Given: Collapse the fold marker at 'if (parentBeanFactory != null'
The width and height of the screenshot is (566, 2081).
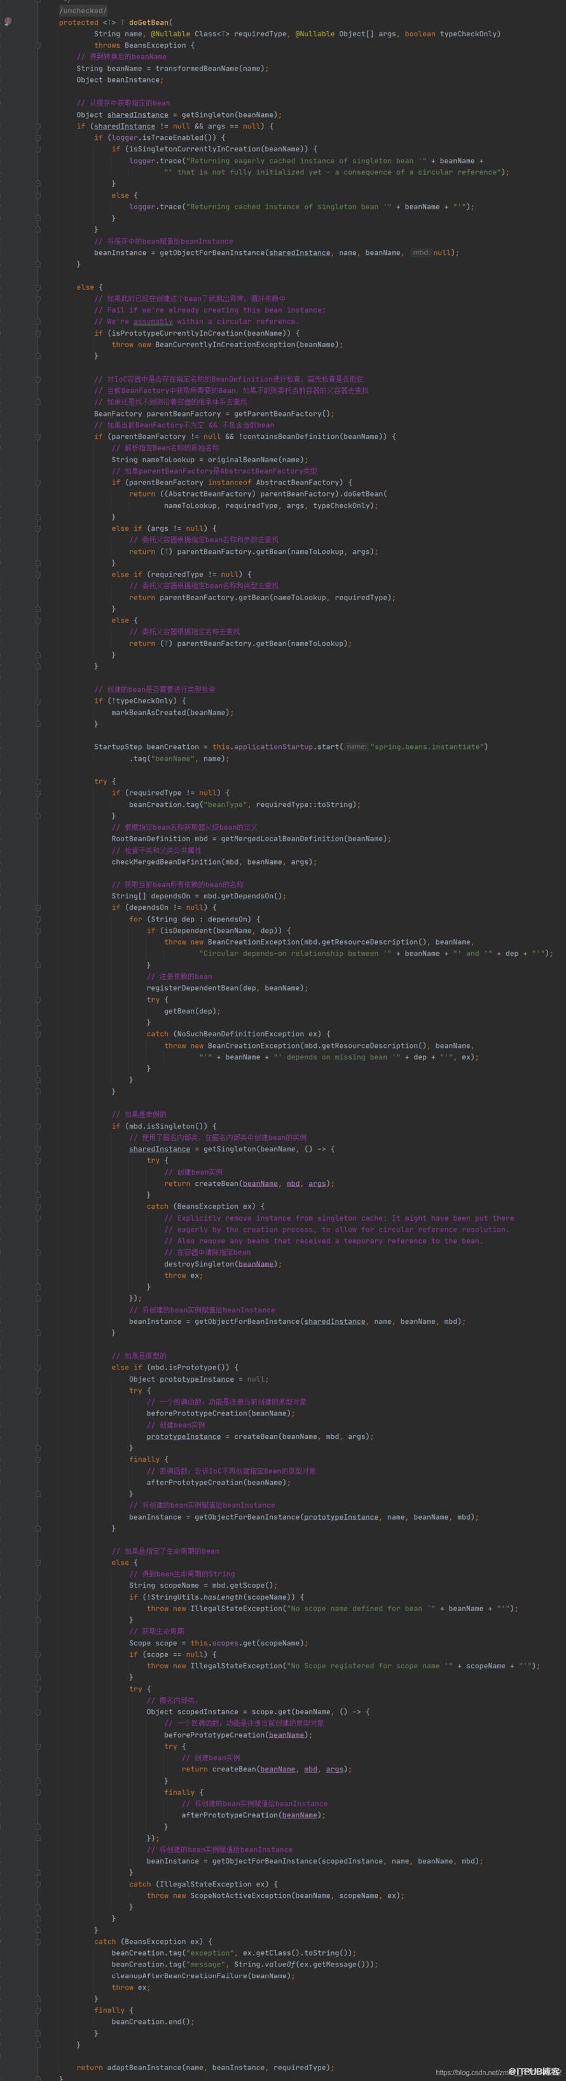Looking at the screenshot, I should click(x=37, y=436).
